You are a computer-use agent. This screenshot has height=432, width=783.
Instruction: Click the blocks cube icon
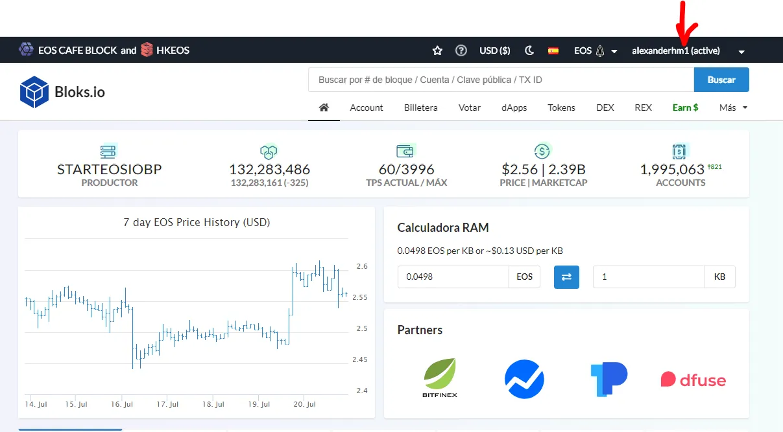(x=269, y=152)
